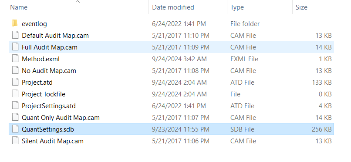Toggle sort direction using the arrow above Name

pyautogui.click(x=78, y=2)
